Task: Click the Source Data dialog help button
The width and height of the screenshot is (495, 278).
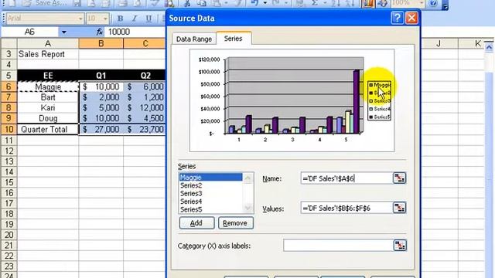Action: coord(397,18)
